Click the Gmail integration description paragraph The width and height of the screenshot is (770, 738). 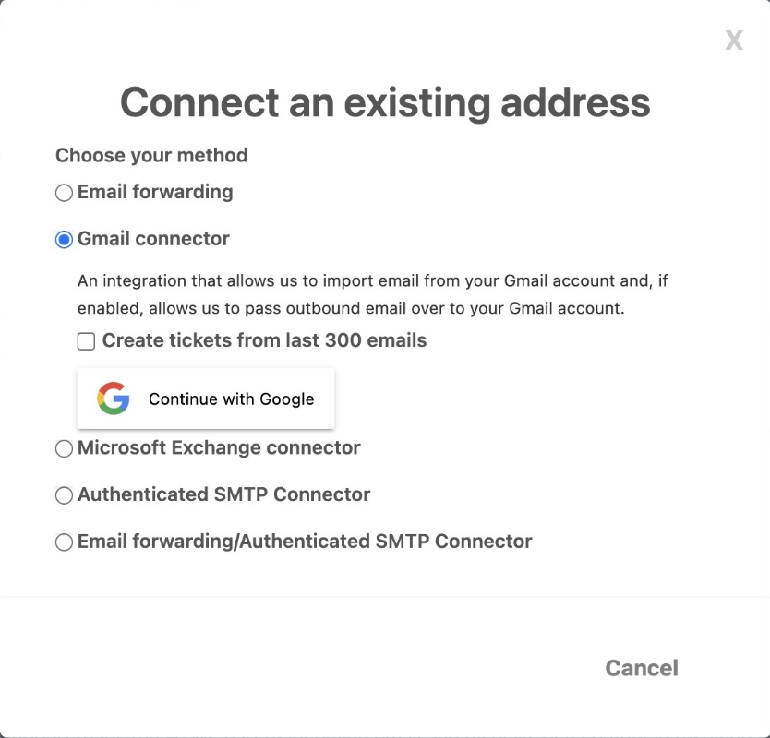pos(372,294)
